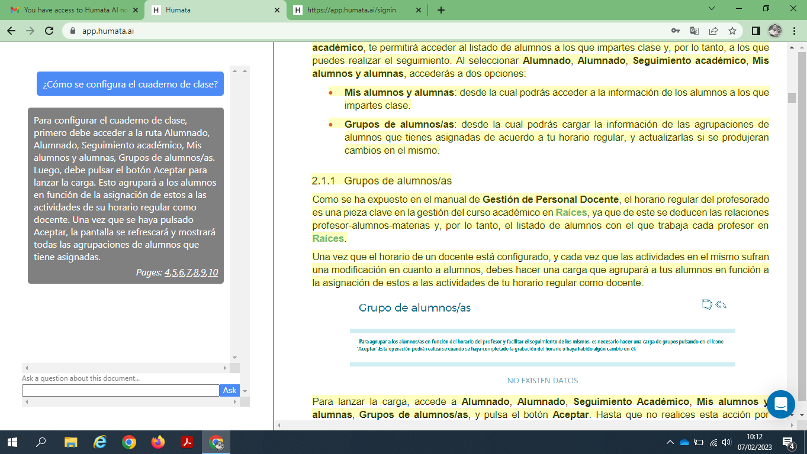The width and height of the screenshot is (807, 454).
Task: Click the question input field
Action: coord(120,390)
